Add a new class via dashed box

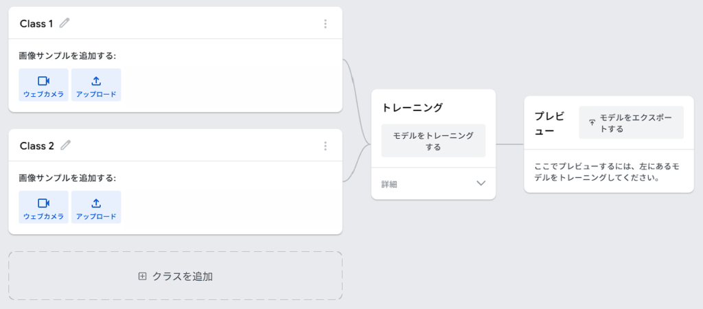coord(175,276)
